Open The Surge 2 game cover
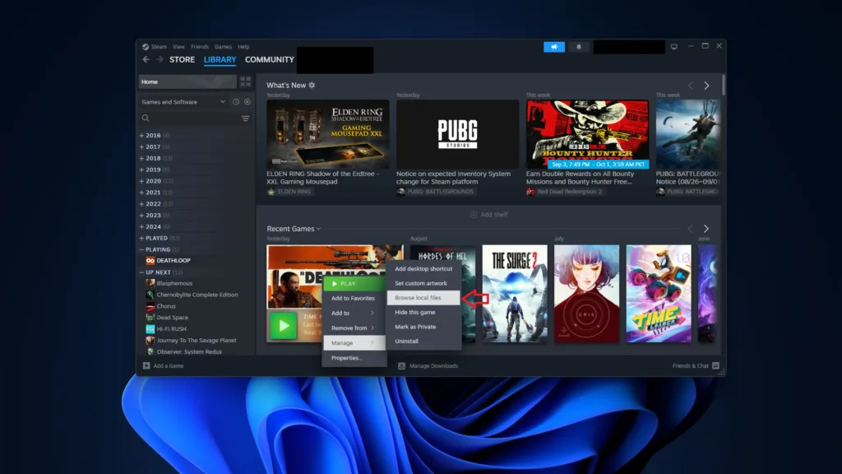Viewport: 842px width, 474px height. [x=515, y=294]
